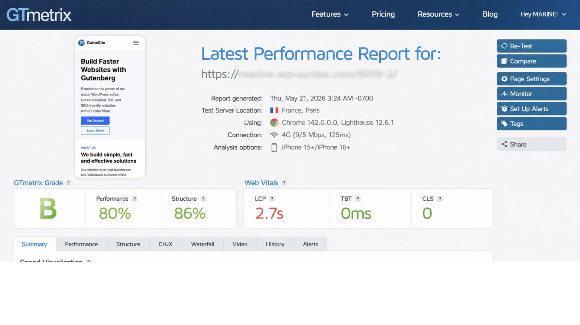Click iPhone 15+/iPhone 16+ analysis text
This screenshot has height=325, width=580.
316,147
